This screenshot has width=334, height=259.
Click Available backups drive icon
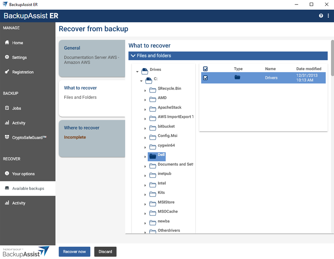click(x=7, y=188)
